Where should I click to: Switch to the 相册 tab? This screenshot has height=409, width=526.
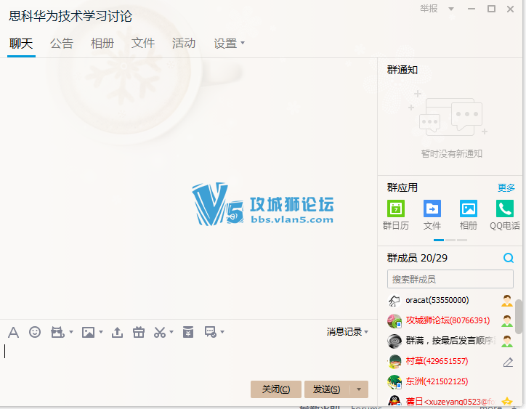(102, 44)
